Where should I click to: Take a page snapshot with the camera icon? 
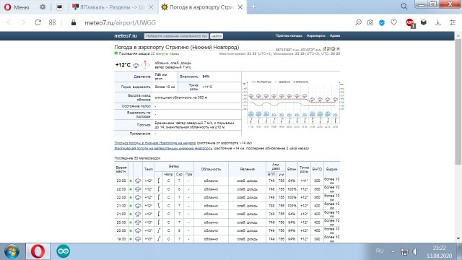tap(370, 22)
